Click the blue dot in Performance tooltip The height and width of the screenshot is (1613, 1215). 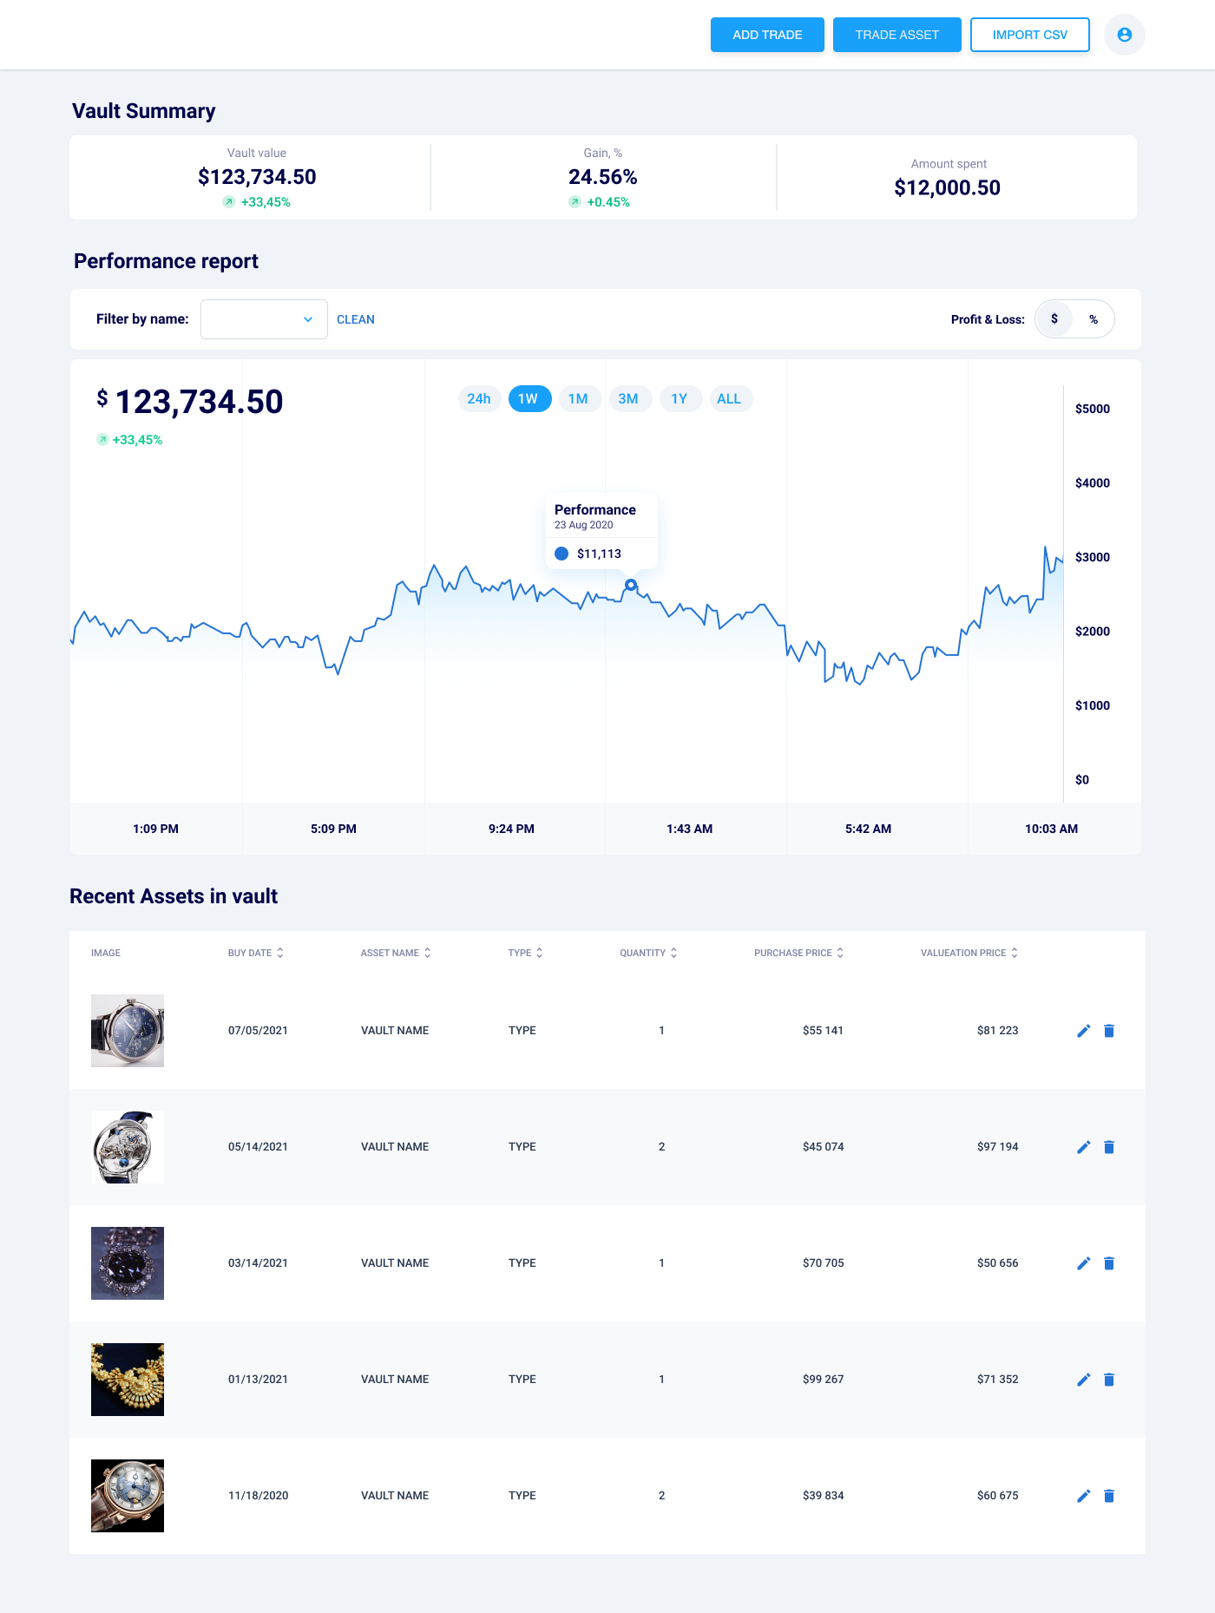(562, 554)
